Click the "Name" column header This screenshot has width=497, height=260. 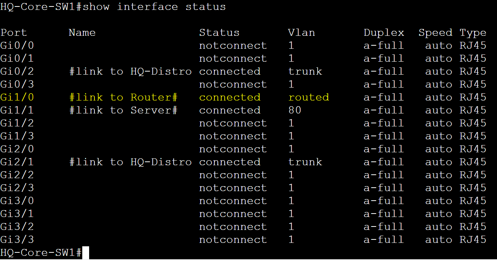[x=82, y=33]
